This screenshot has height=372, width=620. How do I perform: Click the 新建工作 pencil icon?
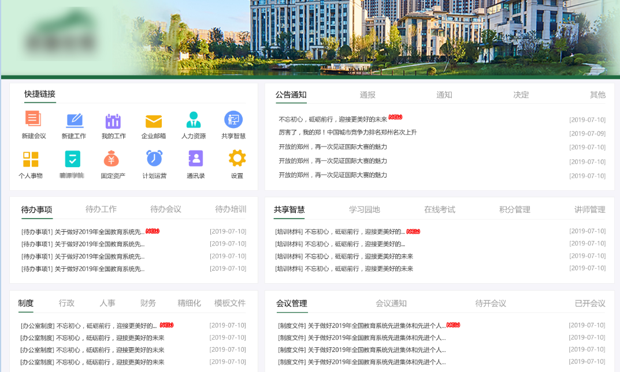coord(75,120)
